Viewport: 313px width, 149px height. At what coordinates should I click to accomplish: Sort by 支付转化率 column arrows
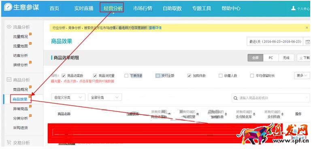pos(254,114)
